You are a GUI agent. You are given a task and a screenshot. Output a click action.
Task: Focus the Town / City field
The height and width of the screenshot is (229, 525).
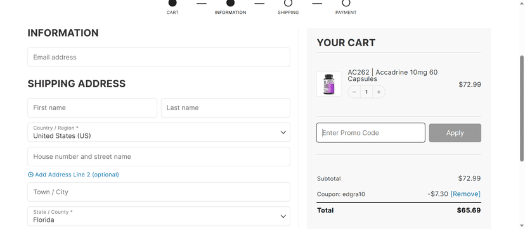coord(159,192)
